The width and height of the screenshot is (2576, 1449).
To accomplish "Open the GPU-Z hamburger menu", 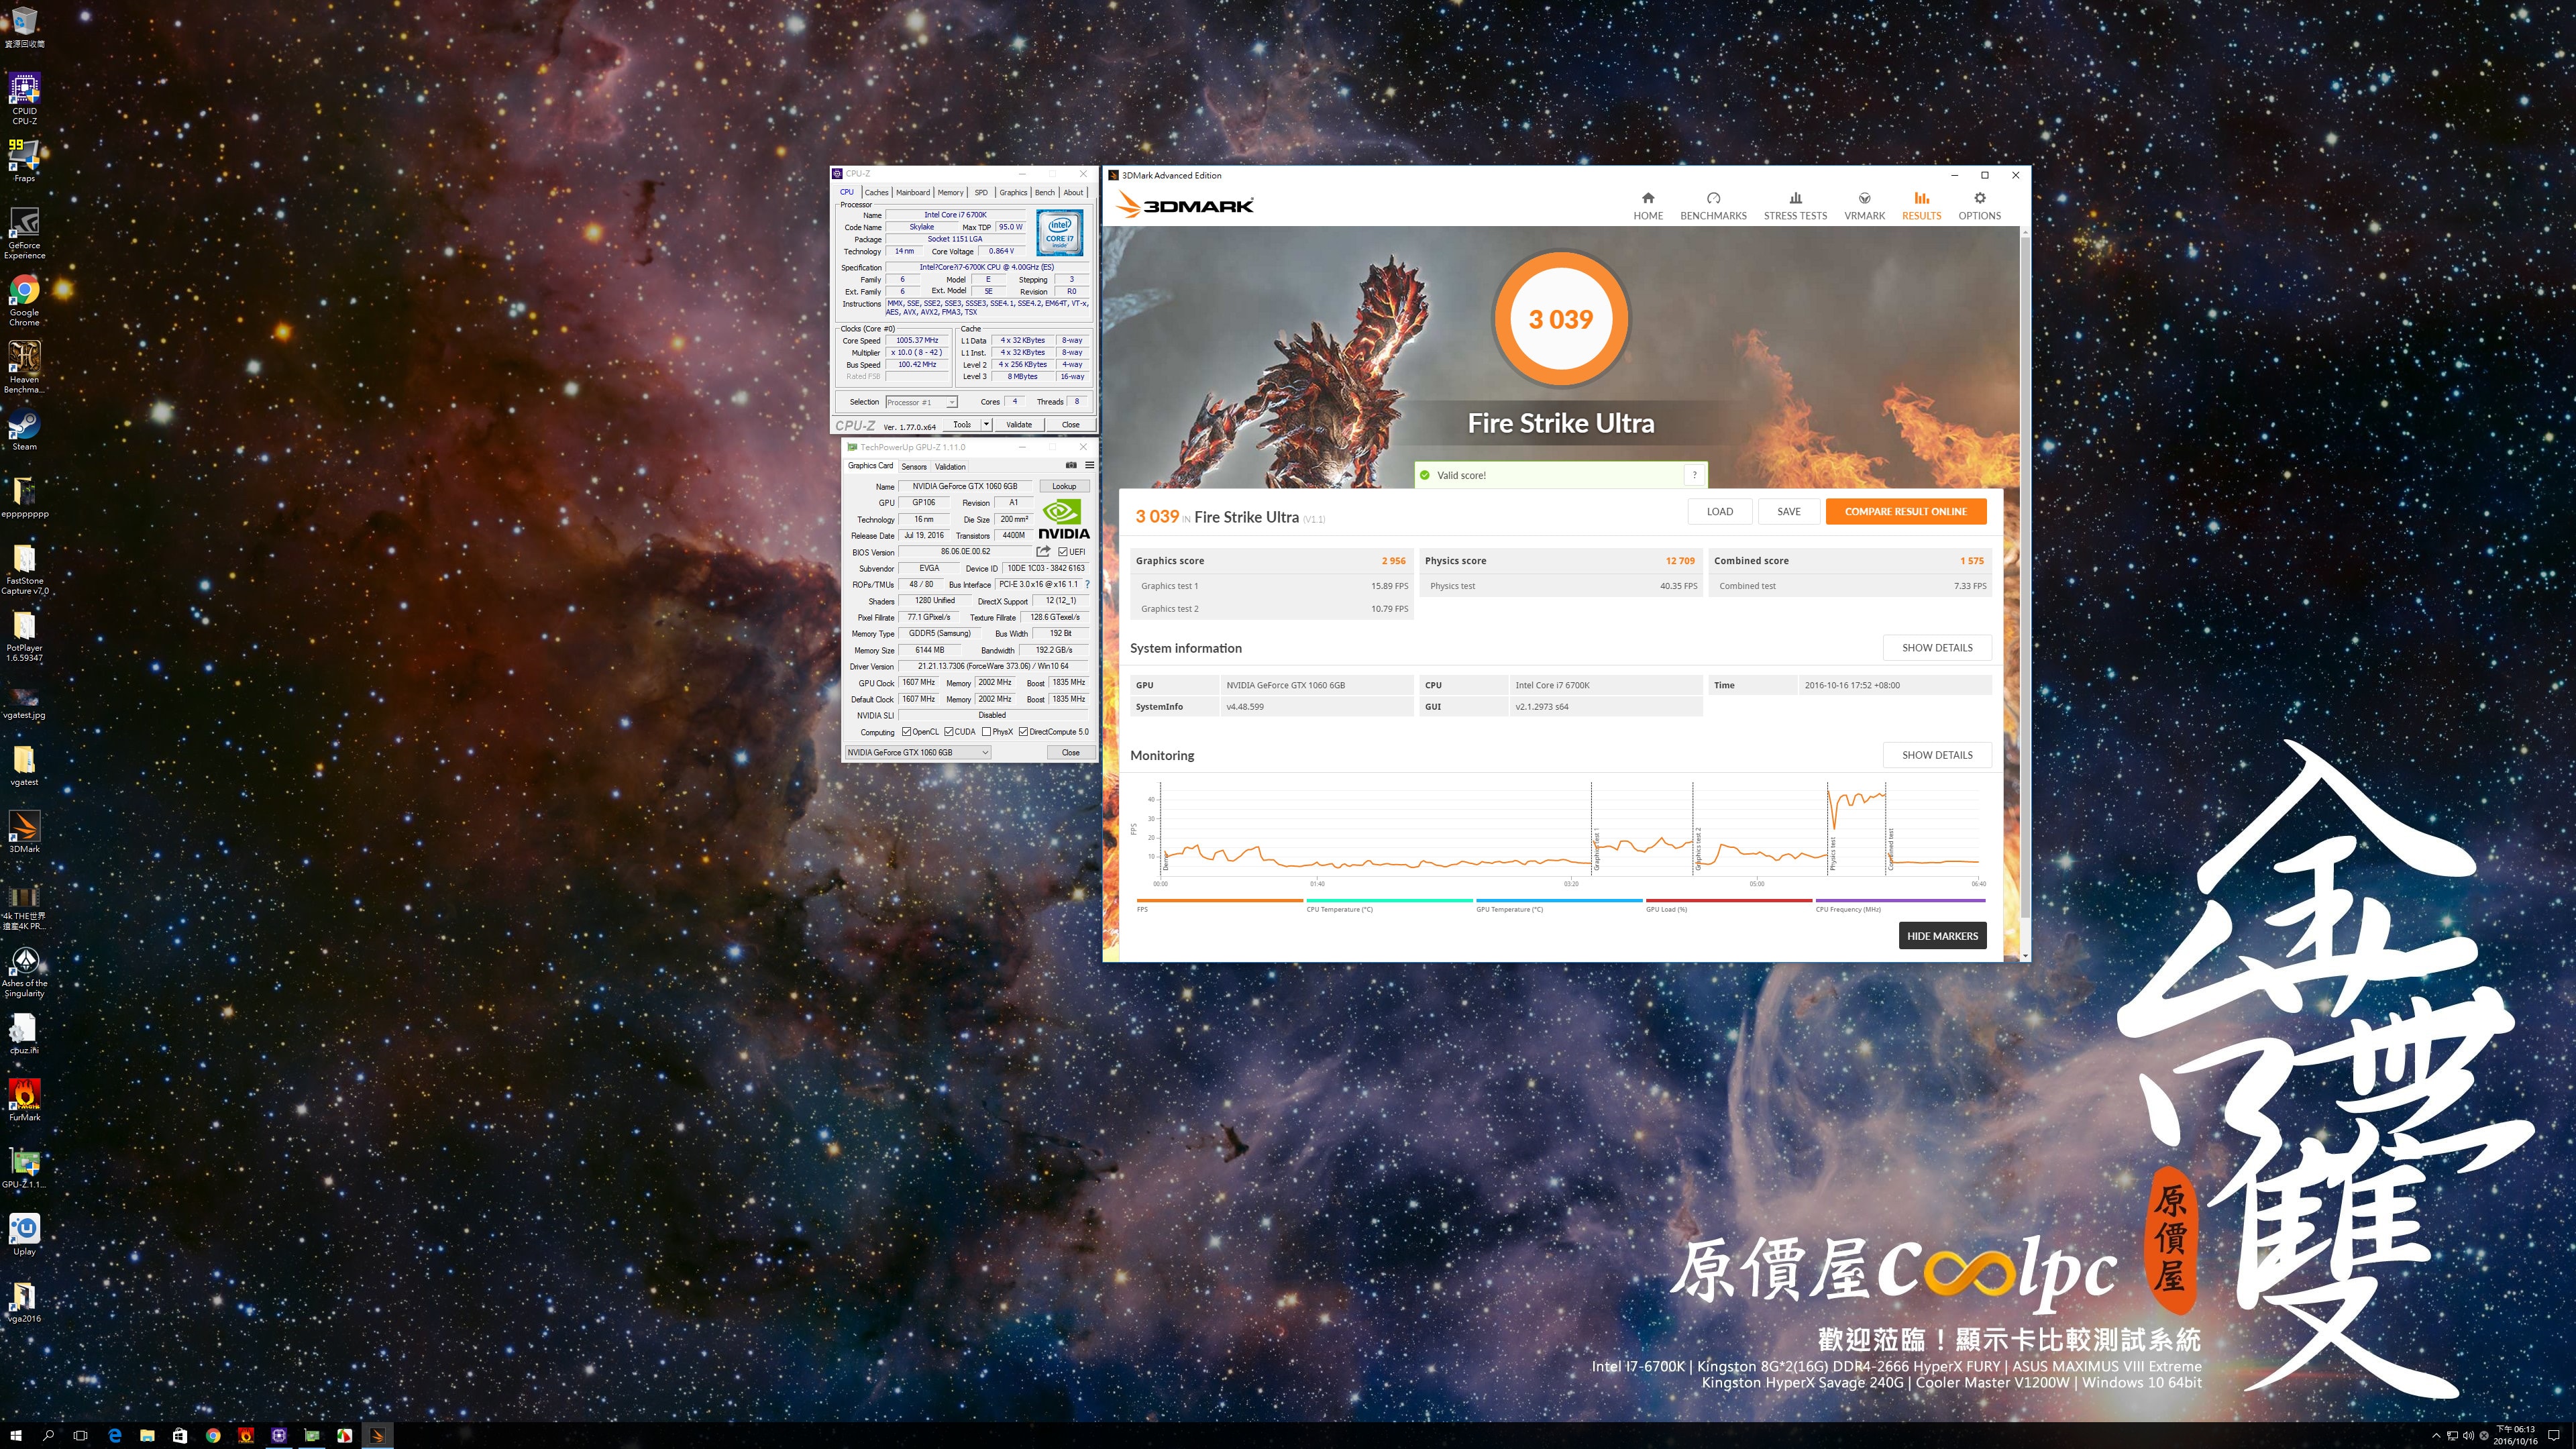I will point(1089,465).
